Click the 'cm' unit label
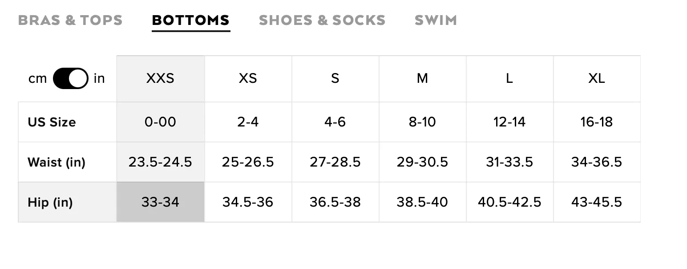687x269 pixels. [37, 79]
